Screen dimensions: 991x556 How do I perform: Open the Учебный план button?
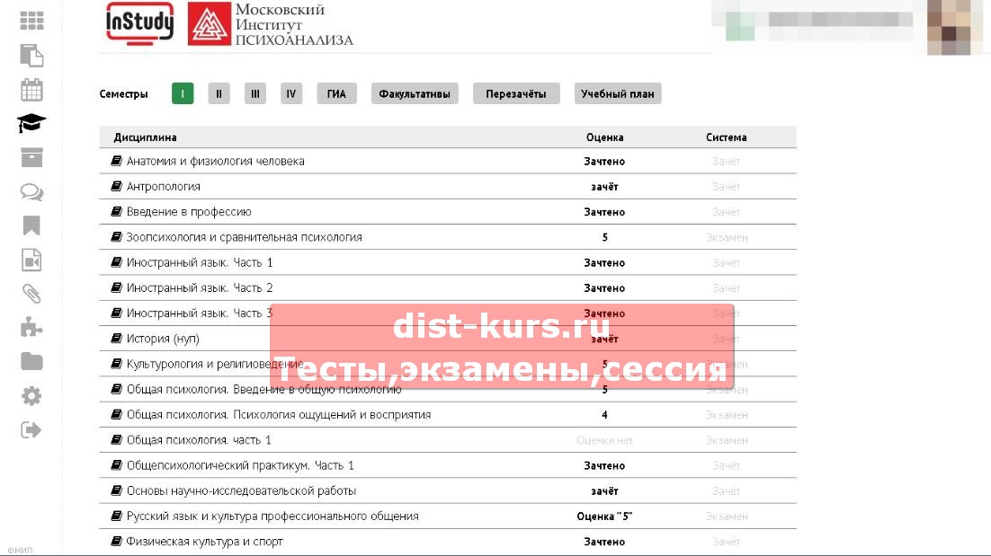(x=618, y=93)
